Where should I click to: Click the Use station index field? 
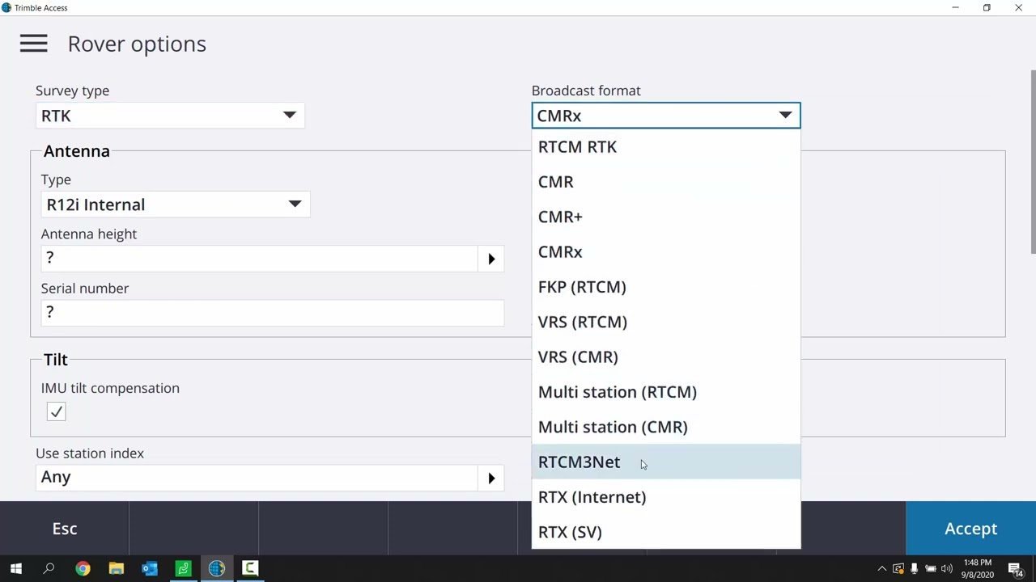tap(257, 478)
